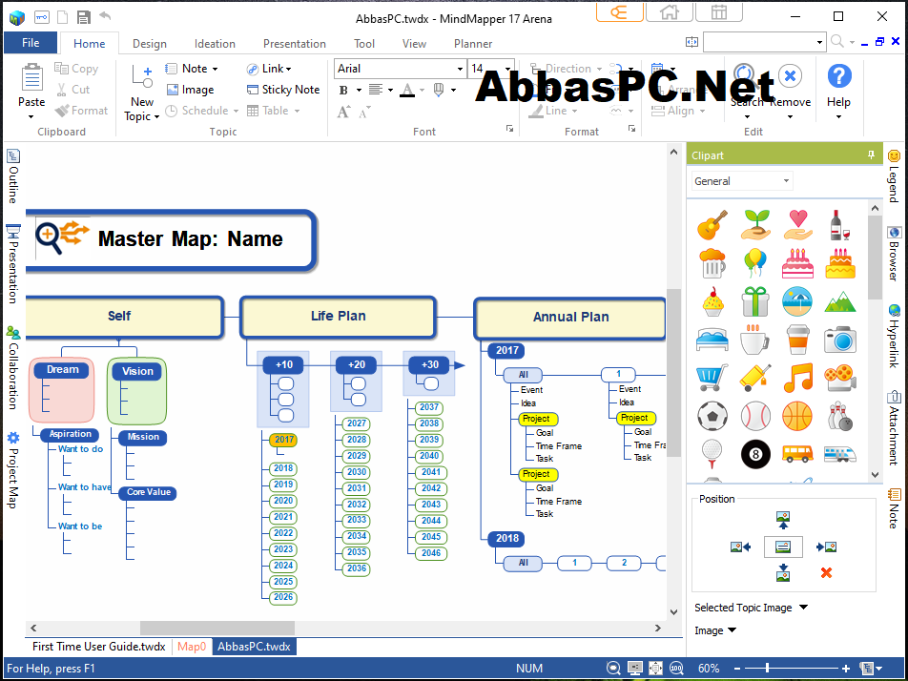Click the zoom in plus button

click(846, 669)
